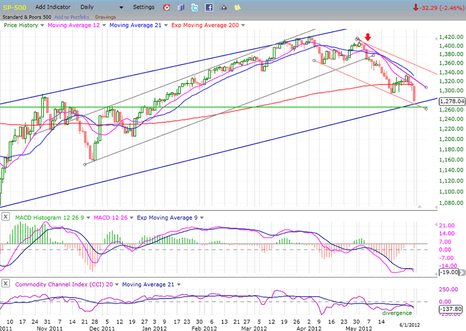Image resolution: width=466 pixels, height=331 pixels.
Task: Click the Exp Moving Average 200 label
Action: [205, 25]
